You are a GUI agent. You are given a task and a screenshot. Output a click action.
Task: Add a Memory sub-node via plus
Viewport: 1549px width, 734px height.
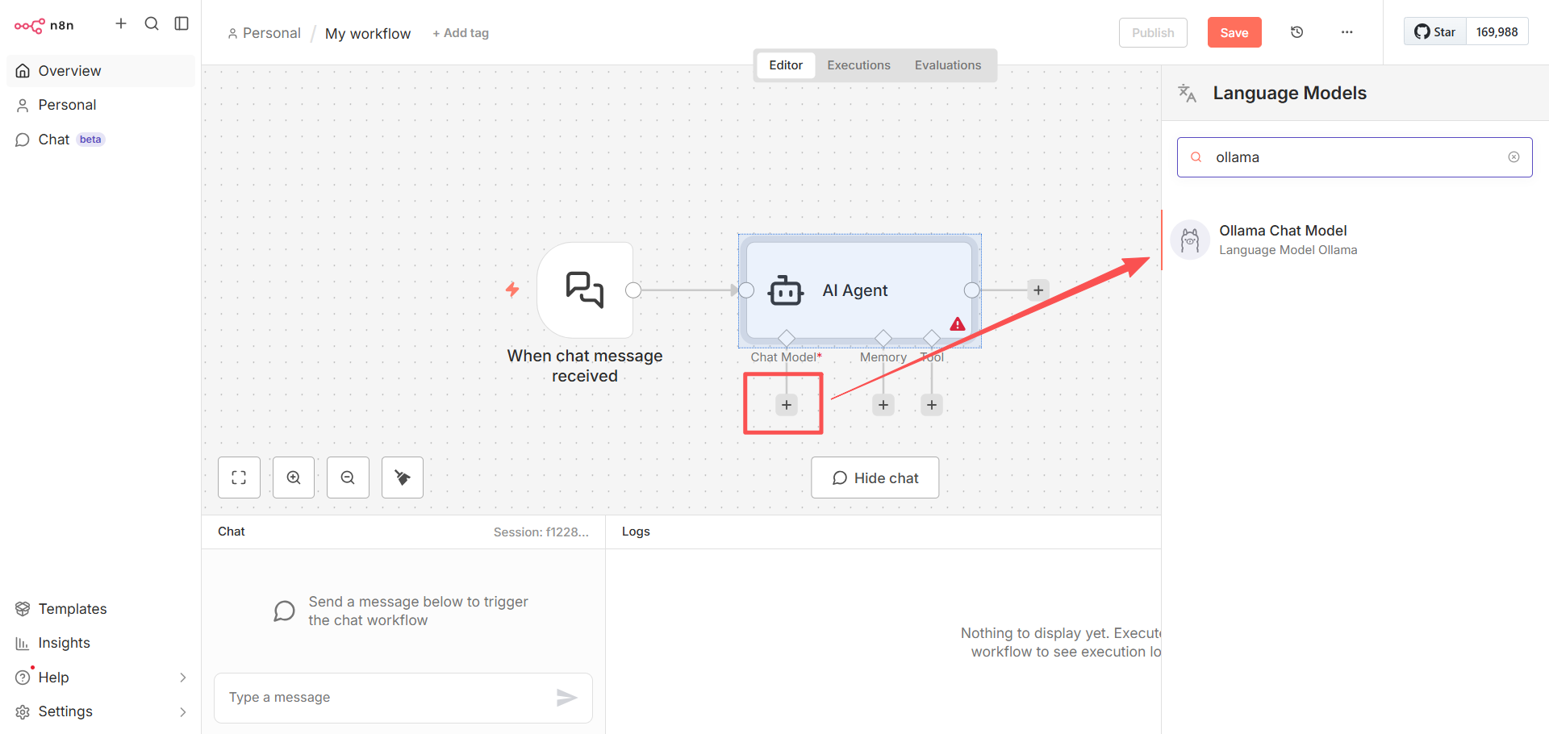pyautogui.click(x=883, y=405)
